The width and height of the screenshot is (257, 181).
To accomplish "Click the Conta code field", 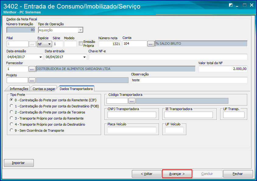I will [135, 44].
